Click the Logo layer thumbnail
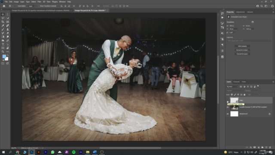The width and height of the screenshot is (275, 155). coord(234,100)
